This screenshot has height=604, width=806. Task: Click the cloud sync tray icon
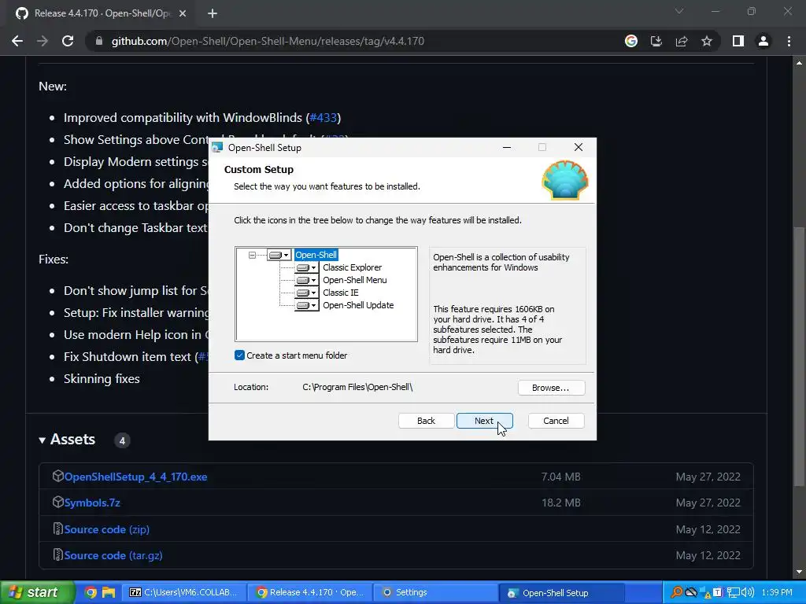coord(691,593)
